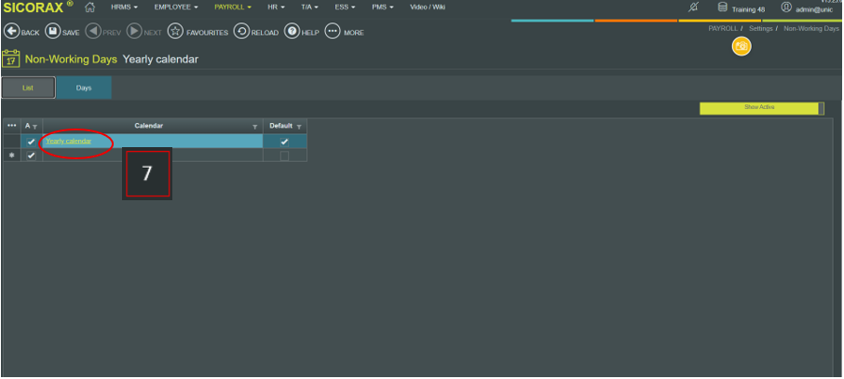Click the More ellipsis icon

pyautogui.click(x=333, y=32)
